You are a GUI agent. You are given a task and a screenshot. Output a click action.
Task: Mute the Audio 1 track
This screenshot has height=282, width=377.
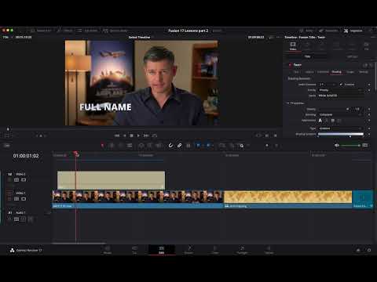click(31, 219)
